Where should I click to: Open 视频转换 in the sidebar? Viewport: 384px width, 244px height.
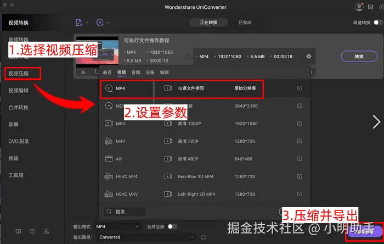(x=18, y=23)
